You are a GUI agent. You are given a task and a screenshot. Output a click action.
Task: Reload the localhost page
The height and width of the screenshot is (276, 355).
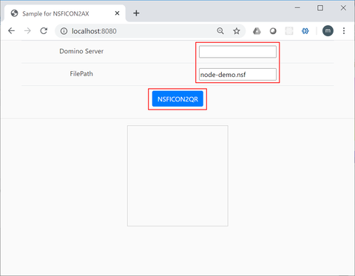click(44, 31)
